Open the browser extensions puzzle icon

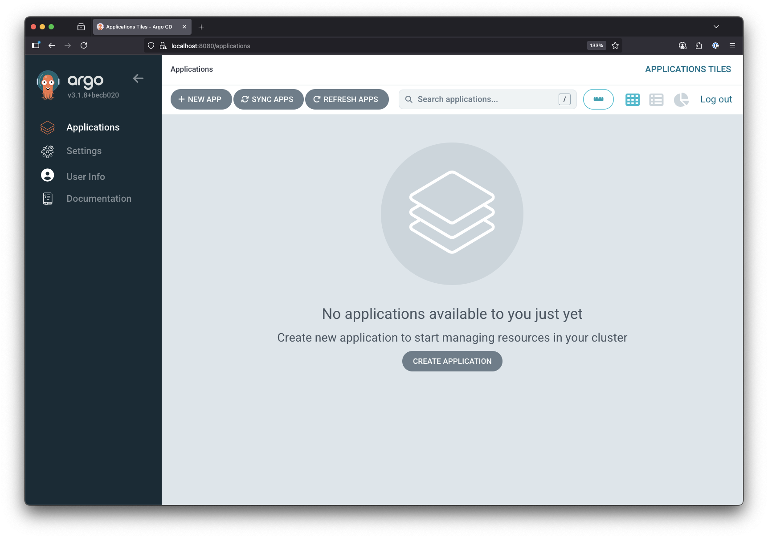[699, 45]
